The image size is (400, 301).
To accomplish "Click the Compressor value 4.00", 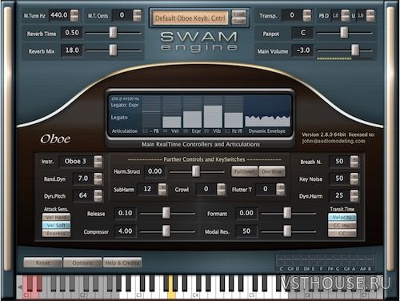I will 125,231.
